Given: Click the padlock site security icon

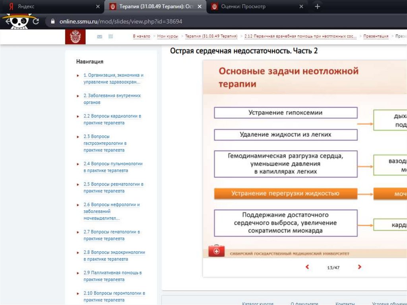Looking at the screenshot, I should (x=53, y=21).
